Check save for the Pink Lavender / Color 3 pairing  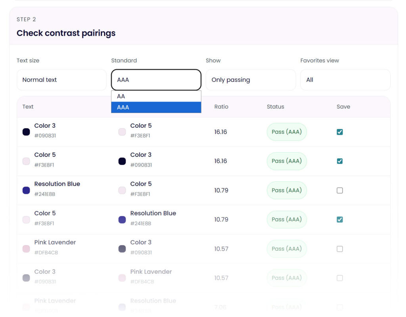339,249
